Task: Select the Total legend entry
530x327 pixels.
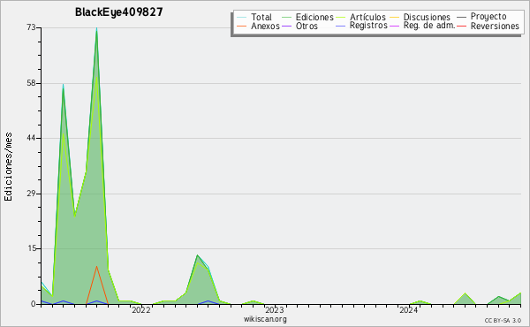Action: 261,17
